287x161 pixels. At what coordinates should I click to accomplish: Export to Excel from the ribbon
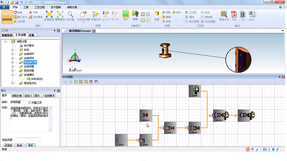tap(252, 16)
